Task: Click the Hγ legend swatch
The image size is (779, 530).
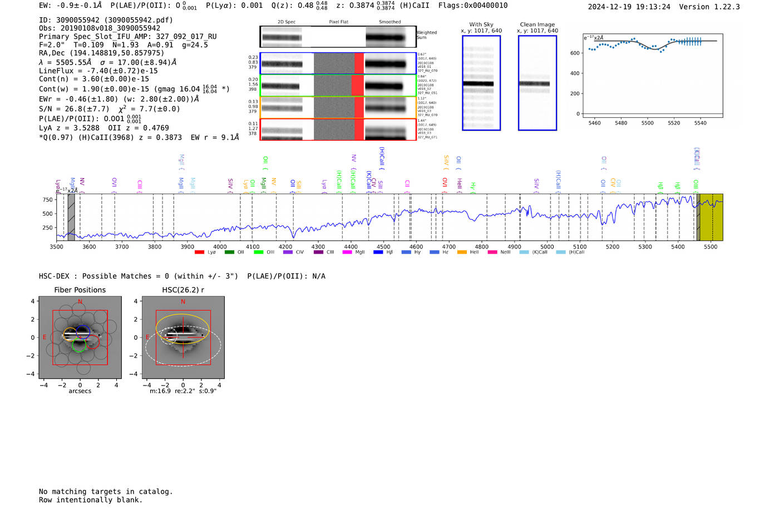Action: 406,252
